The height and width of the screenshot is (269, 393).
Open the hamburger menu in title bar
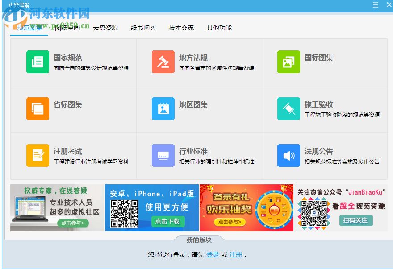376,5
